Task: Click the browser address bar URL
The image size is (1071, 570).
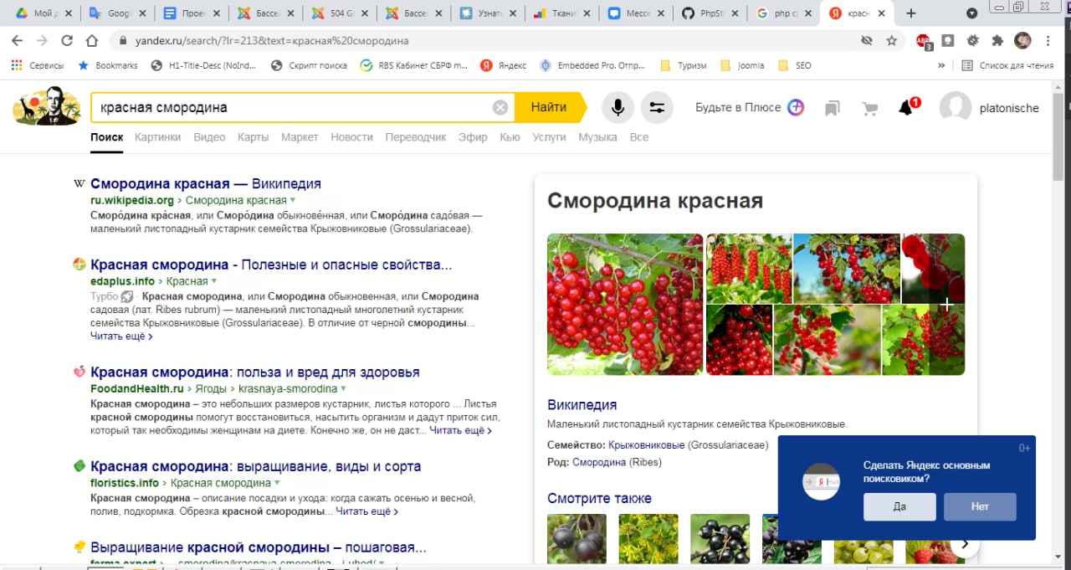Action: 271,40
